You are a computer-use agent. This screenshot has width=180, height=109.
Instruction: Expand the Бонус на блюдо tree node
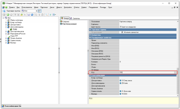click(6, 23)
